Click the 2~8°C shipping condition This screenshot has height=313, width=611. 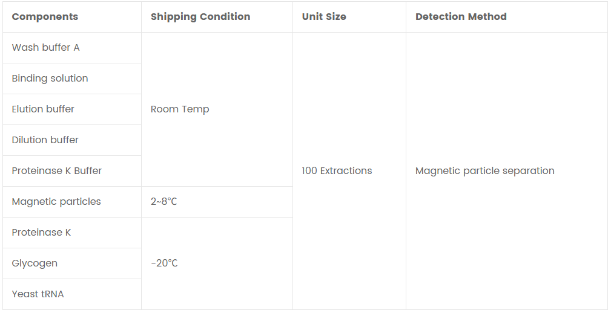164,202
